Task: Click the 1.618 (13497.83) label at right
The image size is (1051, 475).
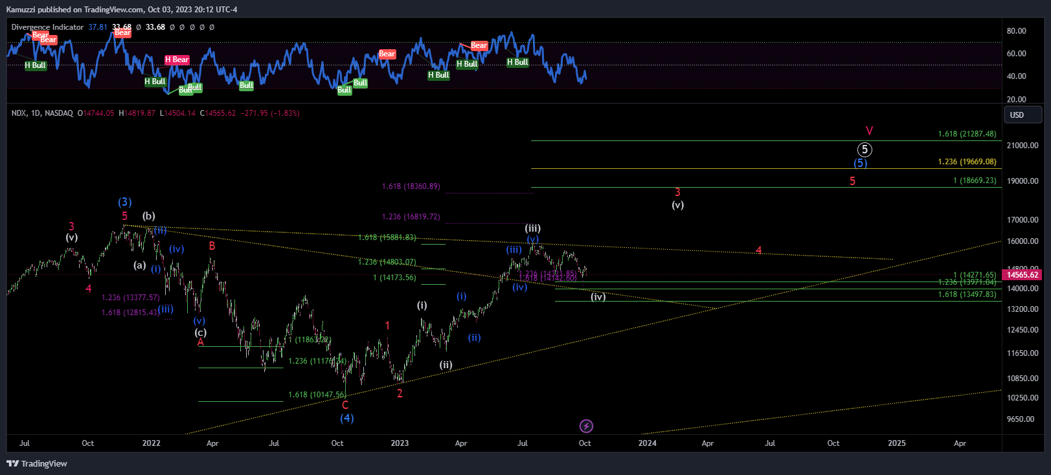Action: [967, 294]
